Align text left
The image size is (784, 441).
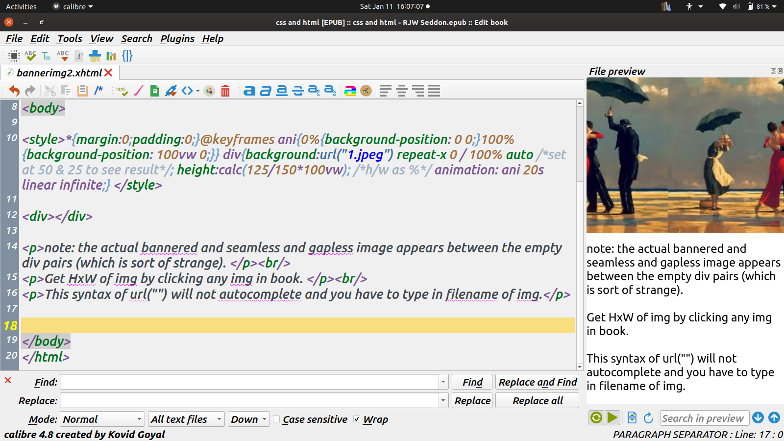pyautogui.click(x=386, y=91)
